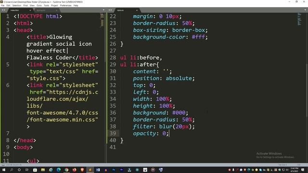
Task: Close the style.css tab in right pane
Action: point(137,10)
